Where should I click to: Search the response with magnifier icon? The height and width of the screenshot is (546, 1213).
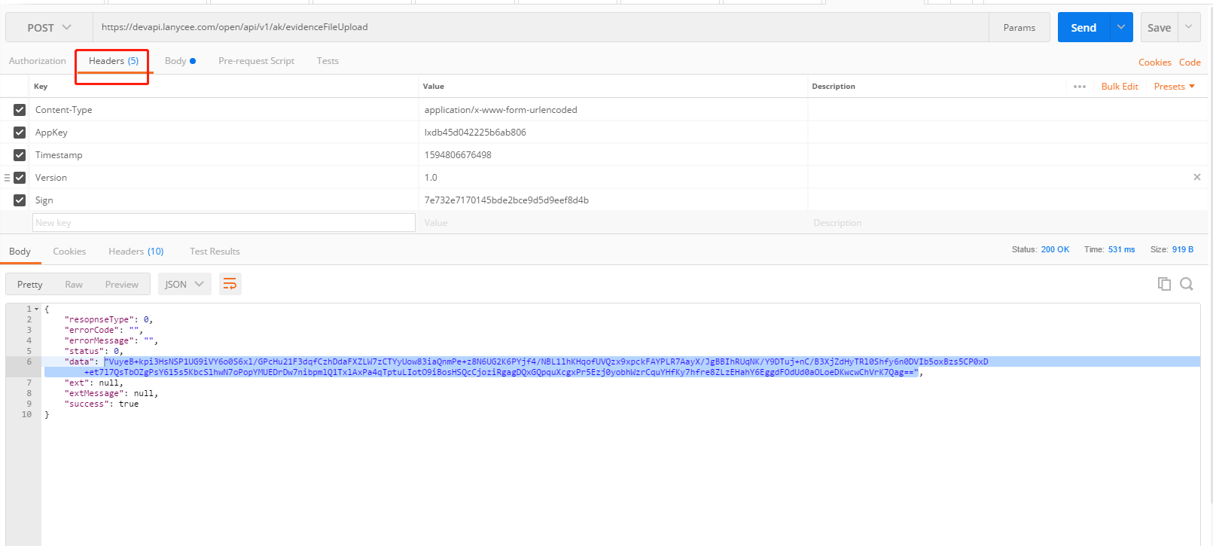(1187, 284)
